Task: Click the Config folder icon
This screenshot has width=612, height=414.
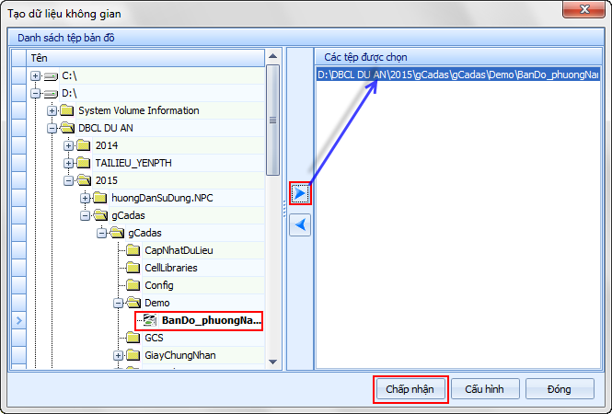Action: tap(133, 285)
